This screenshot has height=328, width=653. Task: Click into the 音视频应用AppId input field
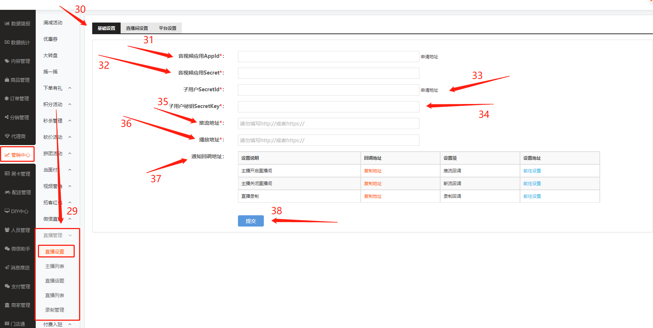tap(328, 56)
